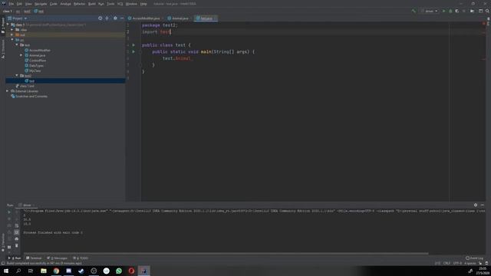The width and height of the screenshot is (491, 276).
Task: Expand the .idea folder
Action: (x=12, y=30)
